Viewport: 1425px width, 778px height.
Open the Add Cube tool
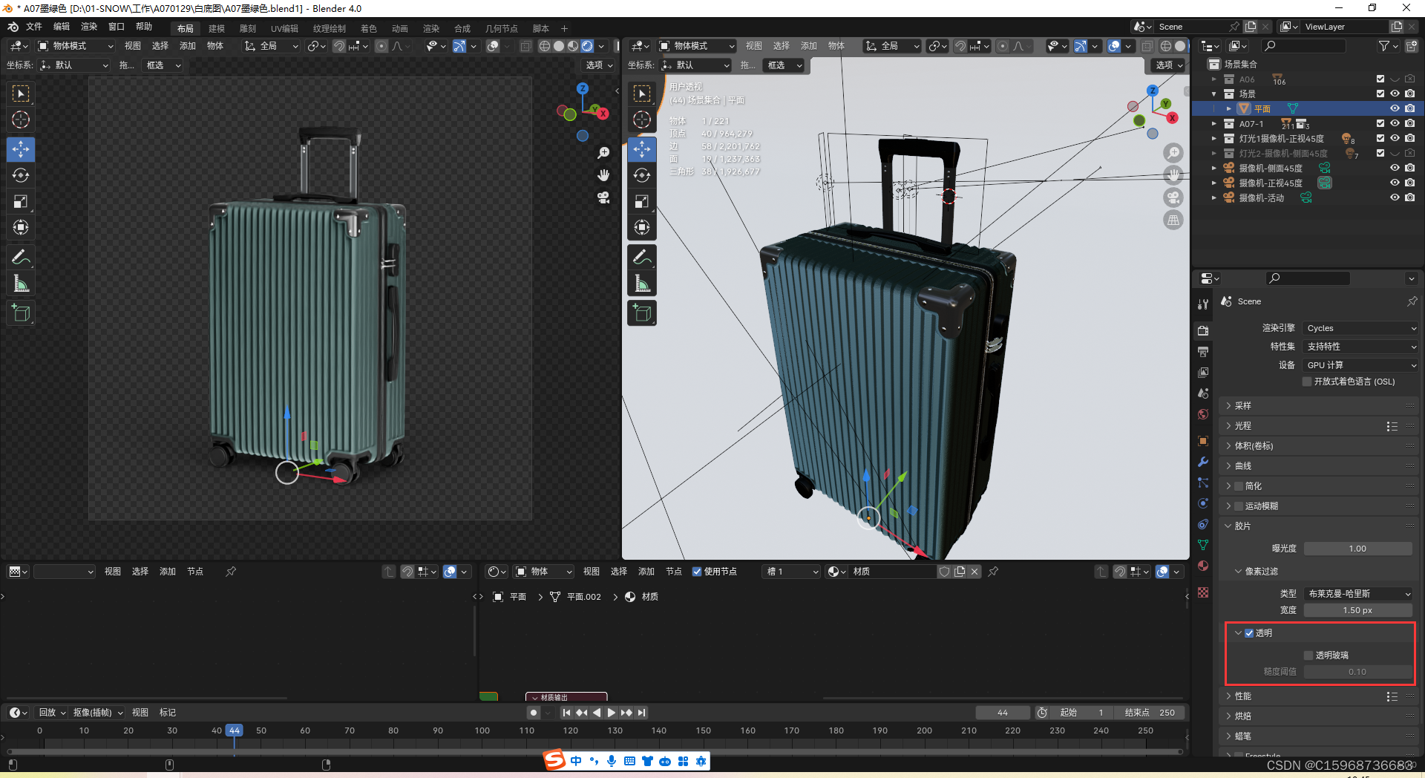[21, 313]
